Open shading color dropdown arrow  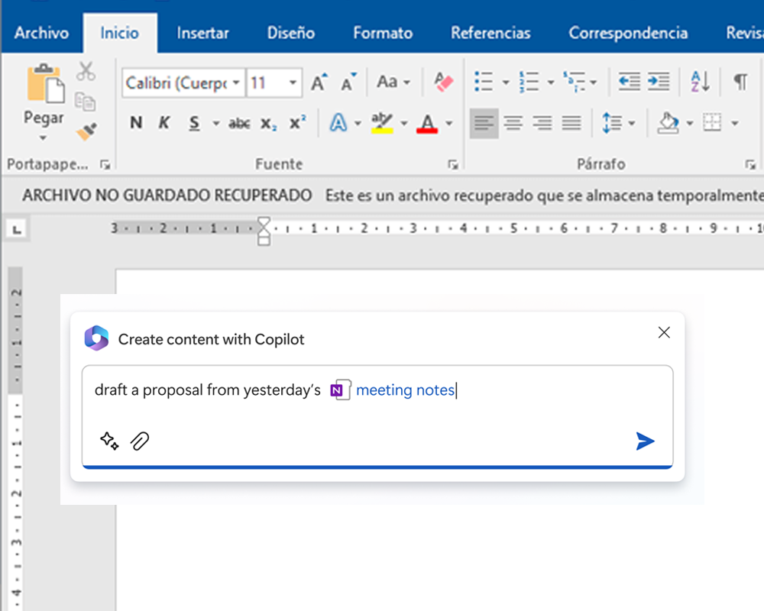pyautogui.click(x=690, y=123)
